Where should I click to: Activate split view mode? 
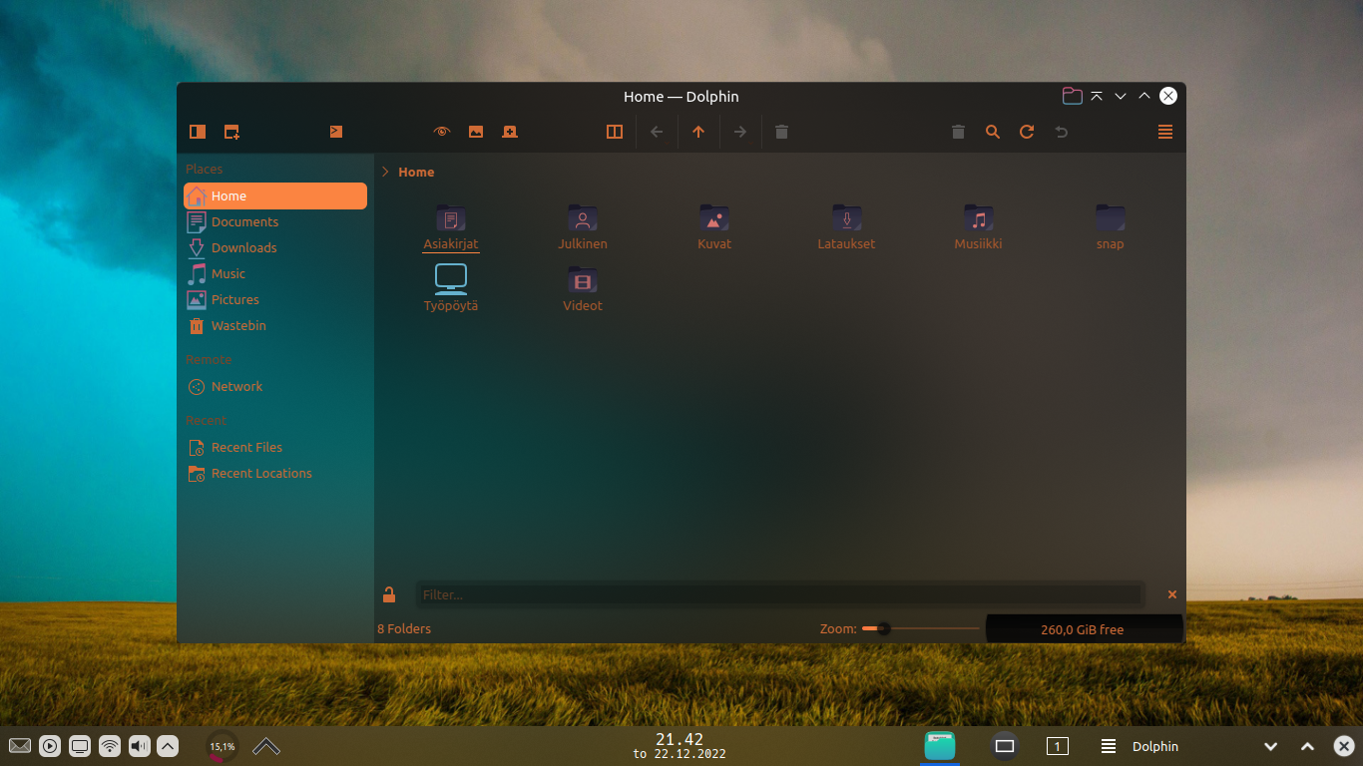(615, 131)
